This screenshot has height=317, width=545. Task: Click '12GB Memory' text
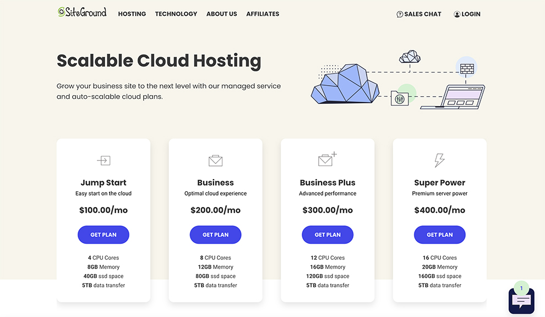coord(215,267)
